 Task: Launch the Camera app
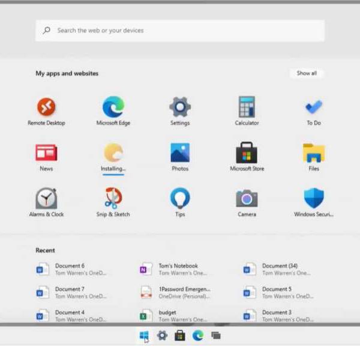pos(247,199)
